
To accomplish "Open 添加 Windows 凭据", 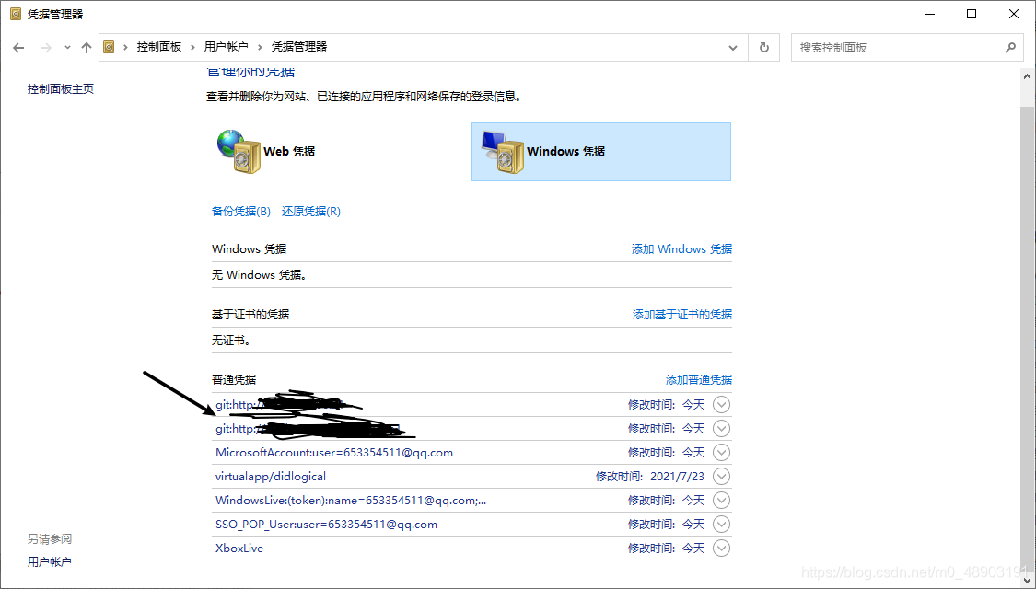I will 681,248.
